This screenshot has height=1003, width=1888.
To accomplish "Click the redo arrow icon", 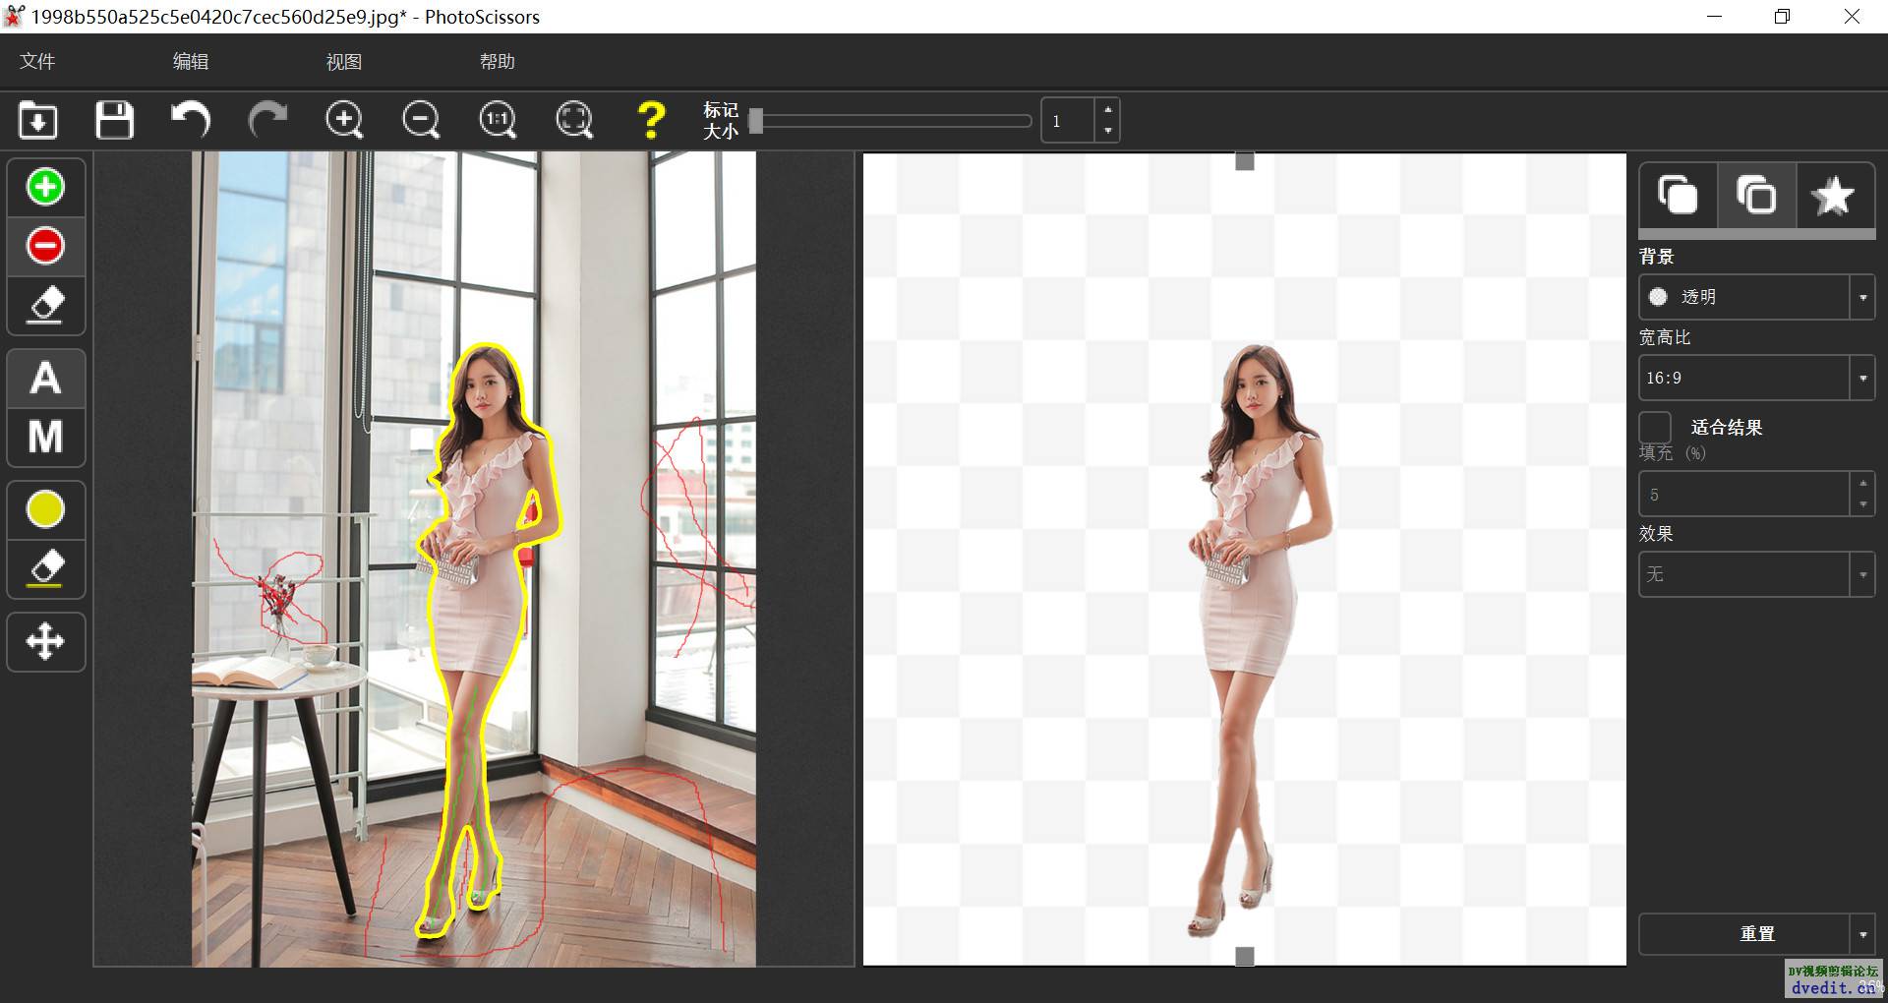I will point(267,121).
